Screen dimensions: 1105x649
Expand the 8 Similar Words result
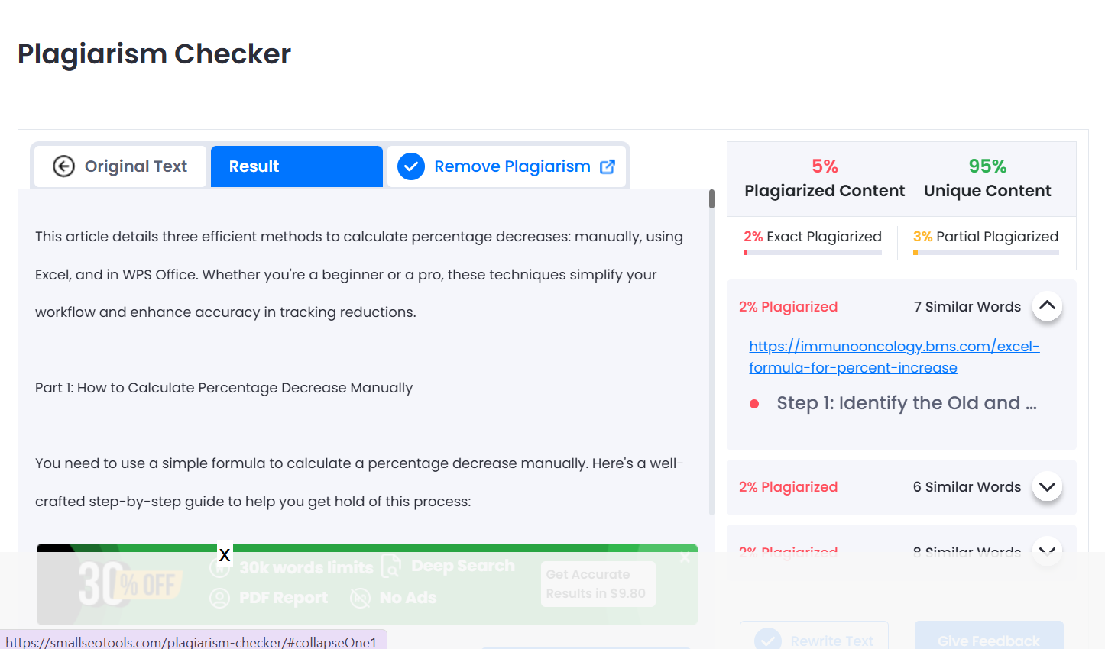click(x=1047, y=550)
